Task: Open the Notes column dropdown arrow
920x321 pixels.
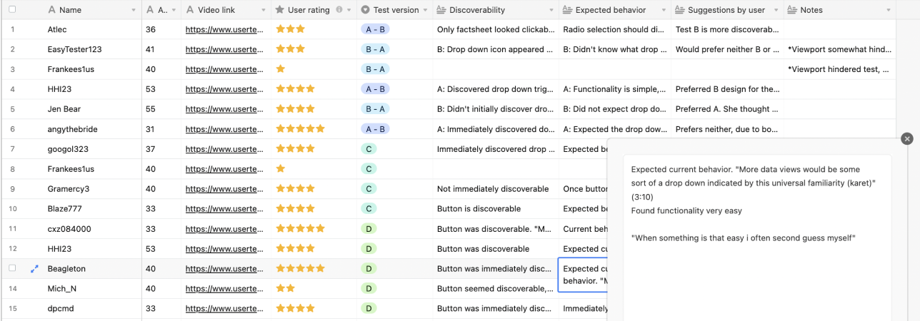Action: coord(889,10)
